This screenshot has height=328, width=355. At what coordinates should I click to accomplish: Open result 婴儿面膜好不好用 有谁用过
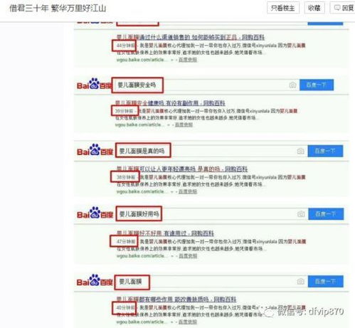coord(165,233)
